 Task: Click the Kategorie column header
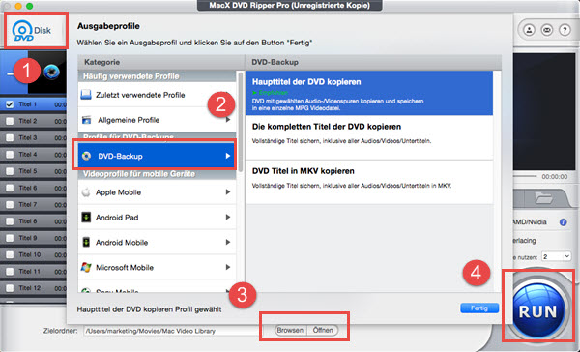coord(160,62)
